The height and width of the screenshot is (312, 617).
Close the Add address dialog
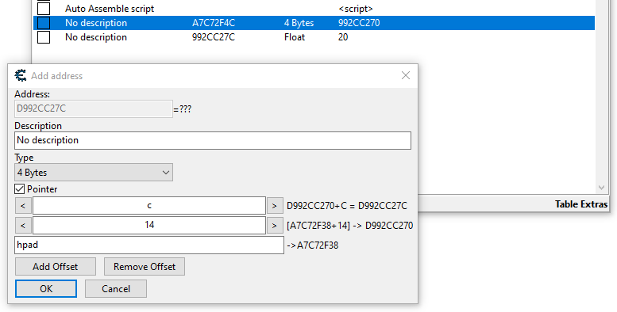405,75
